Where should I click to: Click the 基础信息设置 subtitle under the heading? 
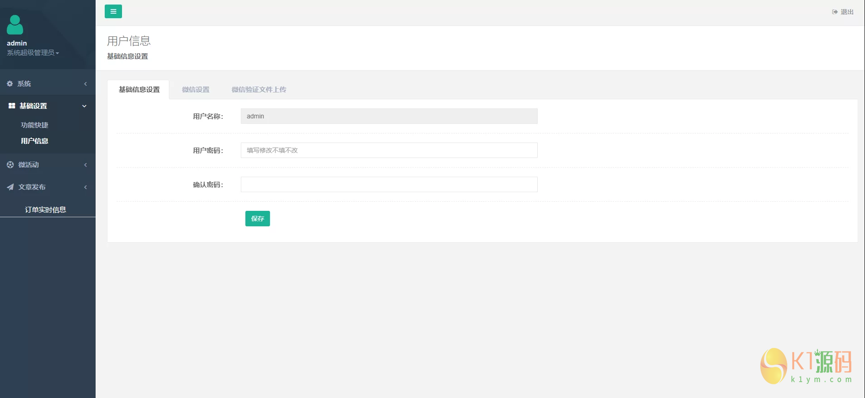click(x=127, y=56)
